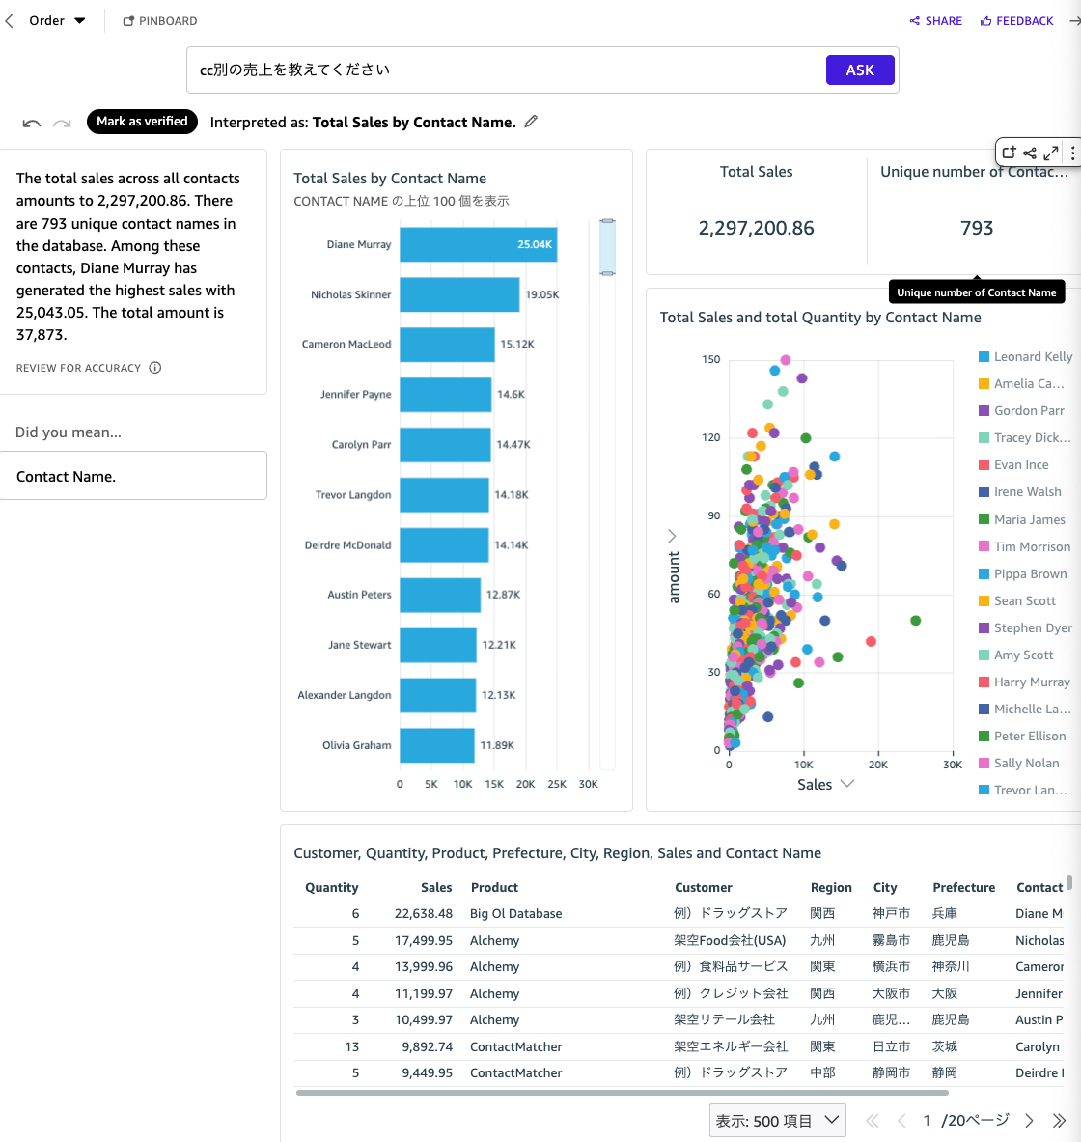Open the kebab menu on the Total Sales visual

coord(1072,153)
